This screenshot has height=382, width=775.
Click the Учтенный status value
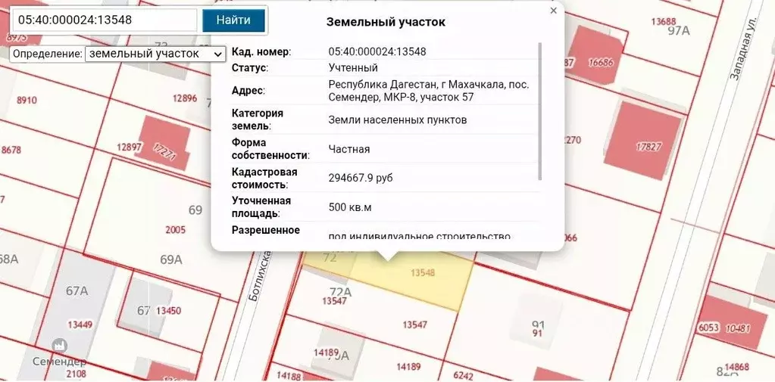pyautogui.click(x=353, y=67)
